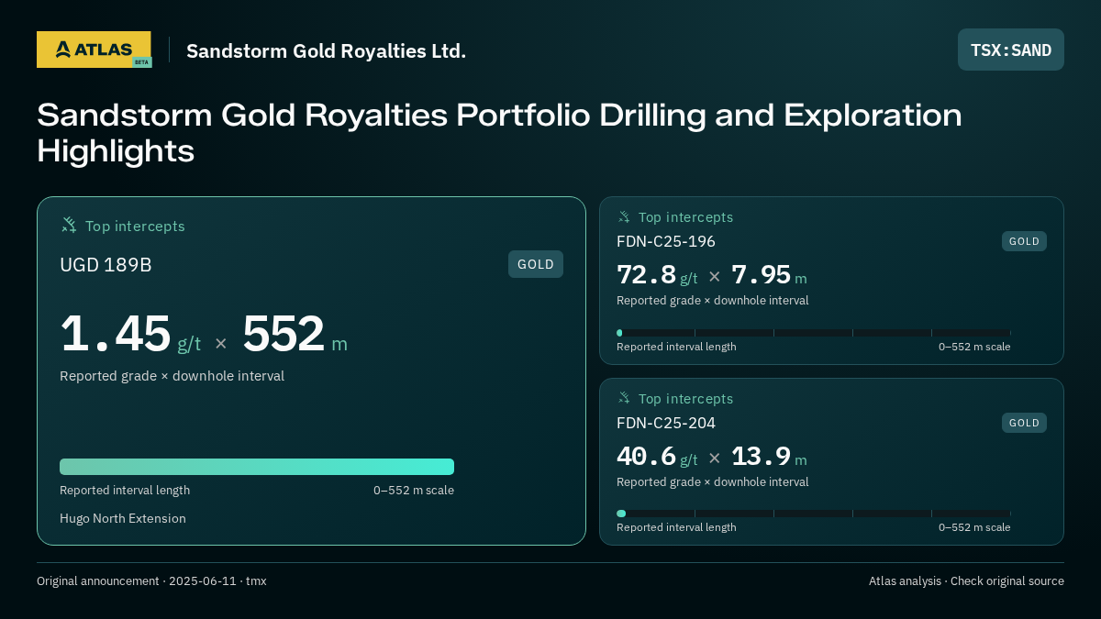
Task: Click the Hugo North Extension label
Action: click(123, 518)
